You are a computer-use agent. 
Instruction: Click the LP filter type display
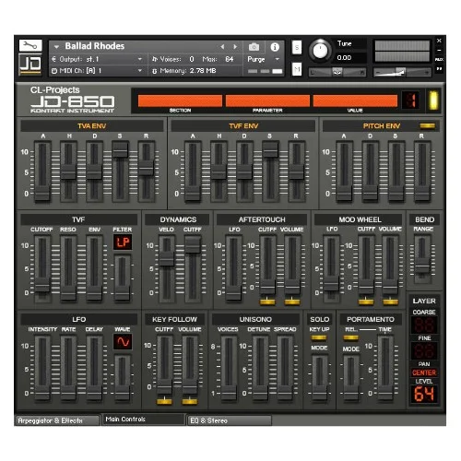tap(123, 242)
